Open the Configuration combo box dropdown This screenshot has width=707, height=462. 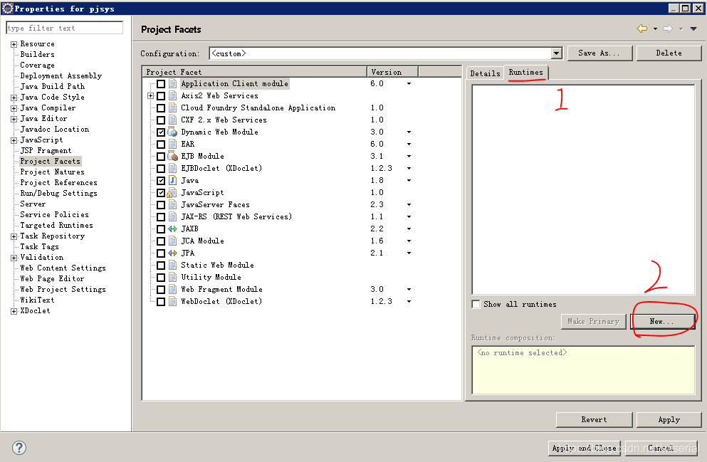pos(557,53)
